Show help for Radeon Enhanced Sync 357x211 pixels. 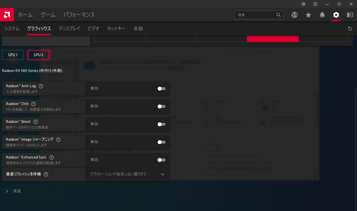(x=52, y=158)
